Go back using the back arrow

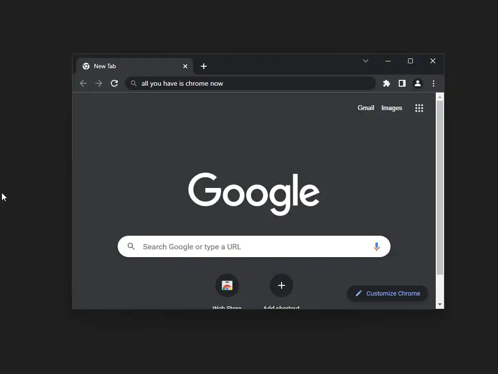tap(83, 83)
